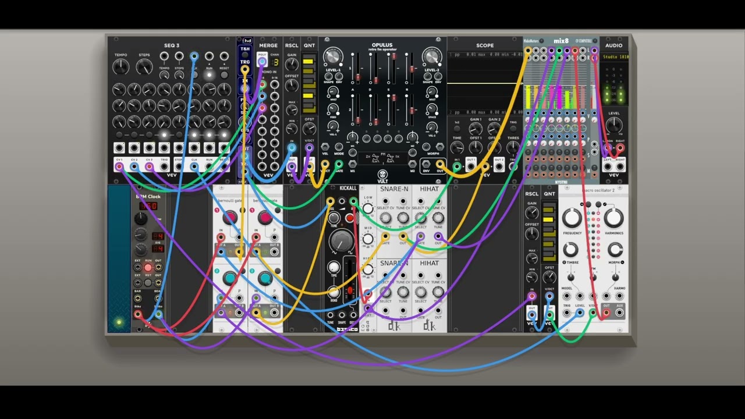
Task: Toggle the first step gate light on SEQ 3
Action: tap(119, 136)
